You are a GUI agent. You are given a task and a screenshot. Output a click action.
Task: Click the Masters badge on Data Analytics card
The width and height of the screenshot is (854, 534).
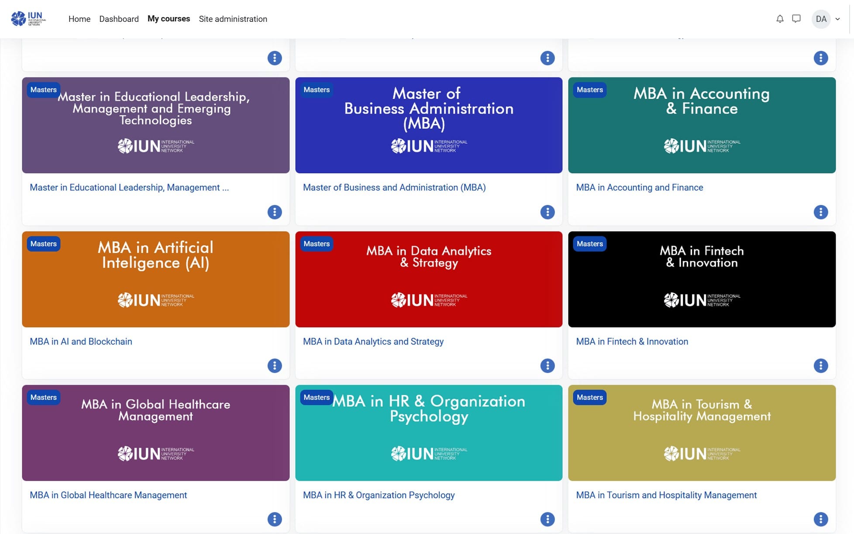[317, 244]
